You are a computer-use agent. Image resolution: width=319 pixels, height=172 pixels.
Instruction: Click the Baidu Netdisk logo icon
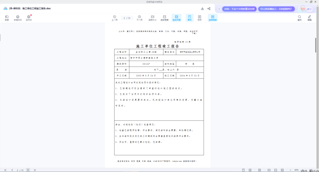(5, 9)
